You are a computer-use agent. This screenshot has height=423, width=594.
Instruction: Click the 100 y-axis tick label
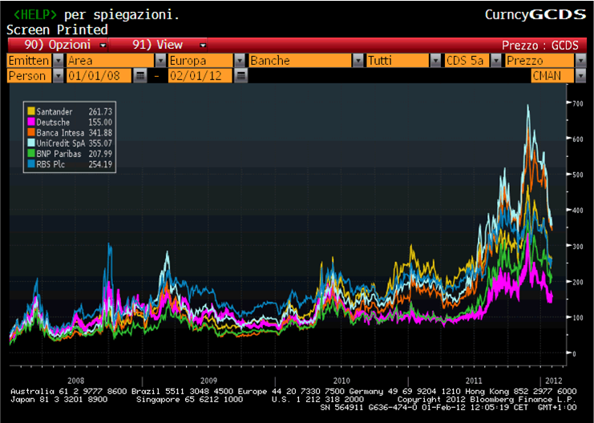pyautogui.click(x=577, y=318)
